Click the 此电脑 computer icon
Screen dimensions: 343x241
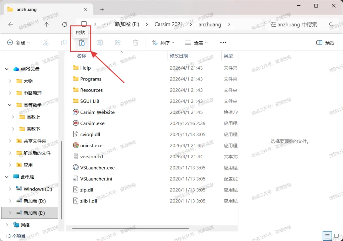point(16,177)
